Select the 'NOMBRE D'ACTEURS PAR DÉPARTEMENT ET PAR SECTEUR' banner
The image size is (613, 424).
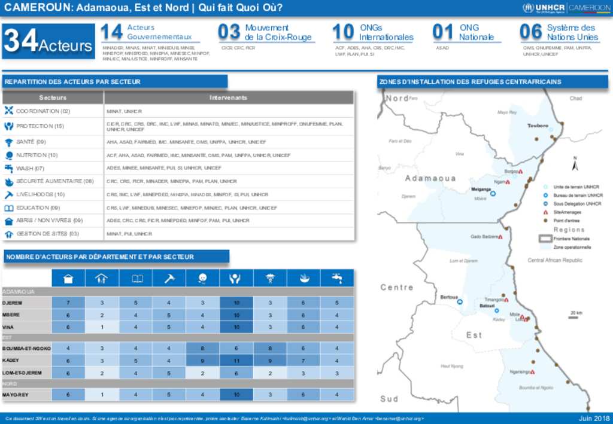point(117,257)
